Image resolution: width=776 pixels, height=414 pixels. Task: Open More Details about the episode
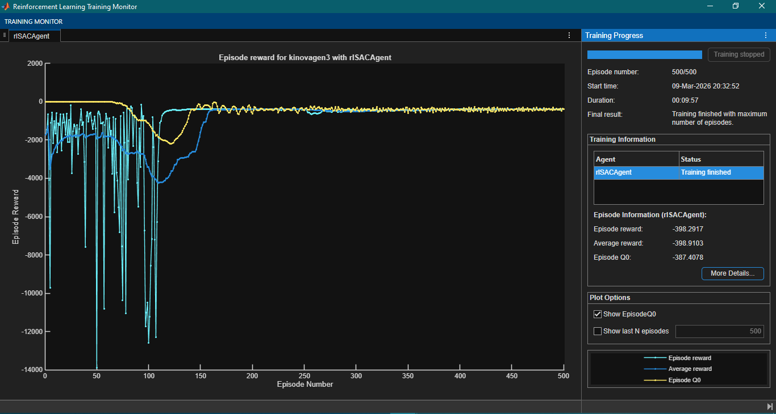733,273
